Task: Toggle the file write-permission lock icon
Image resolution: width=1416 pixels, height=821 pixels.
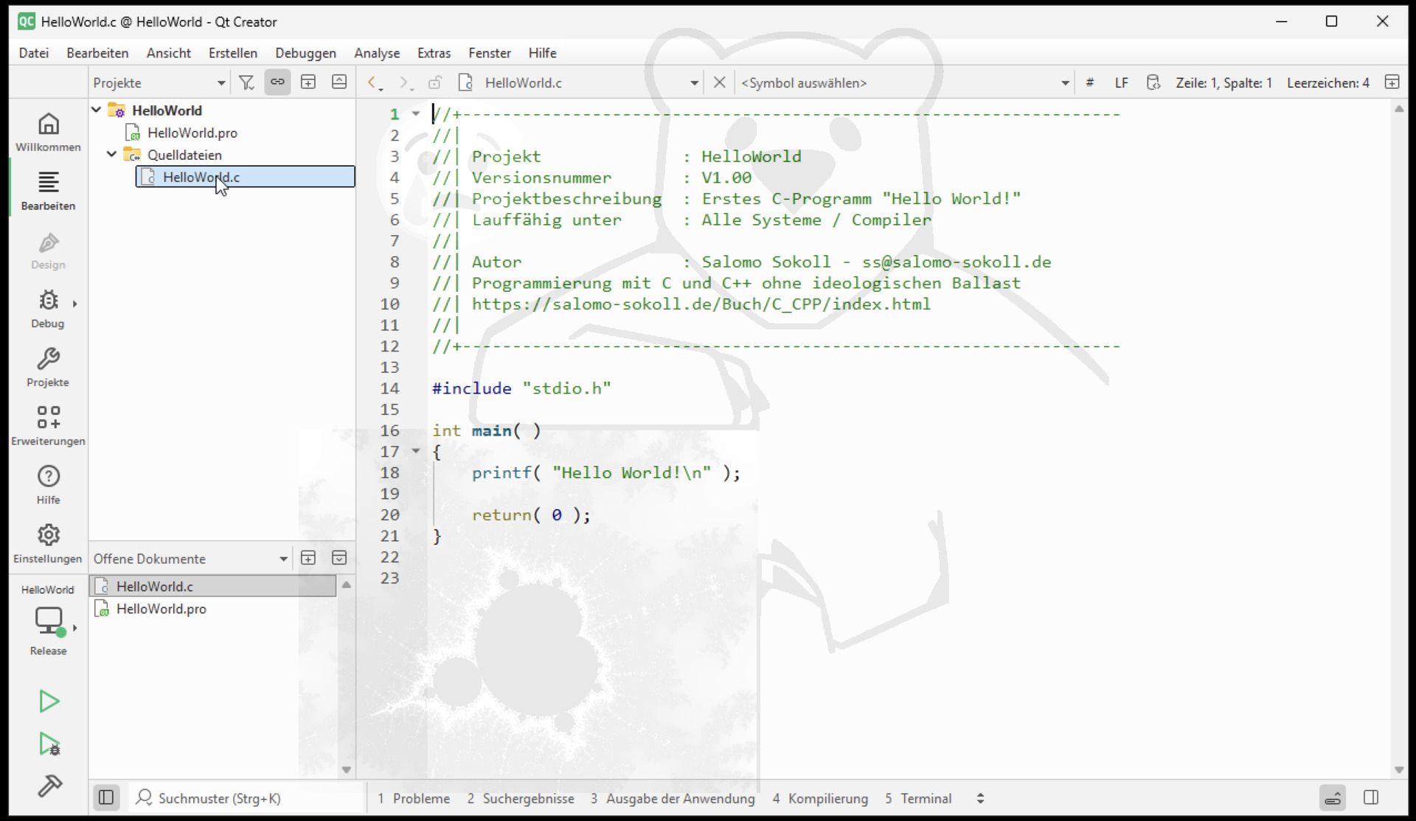Action: (435, 83)
